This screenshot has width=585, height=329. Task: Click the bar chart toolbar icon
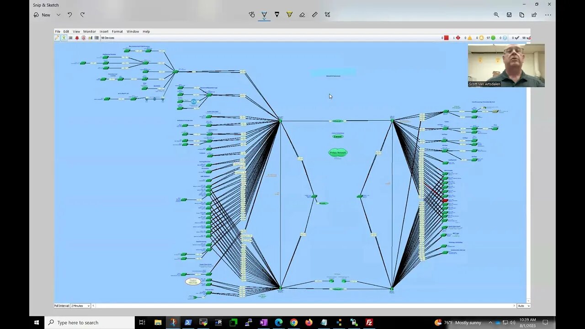pos(90,38)
